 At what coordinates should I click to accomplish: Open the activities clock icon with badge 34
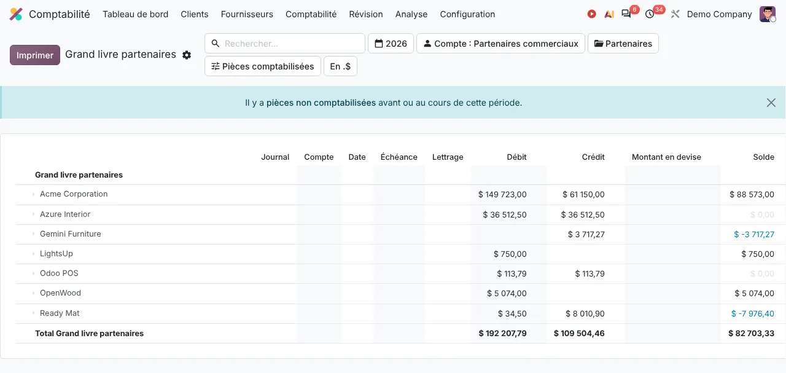[x=650, y=14]
